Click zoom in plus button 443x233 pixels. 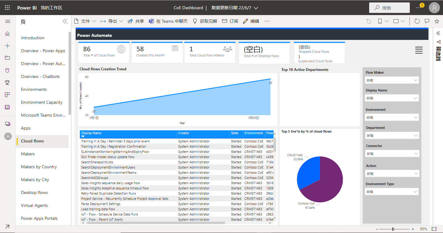point(413,229)
